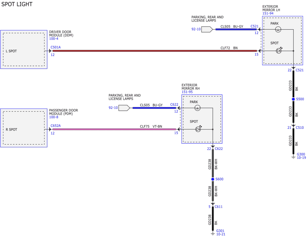Click the S600 splice dot
This screenshot has width=308, height=238.
213,179
